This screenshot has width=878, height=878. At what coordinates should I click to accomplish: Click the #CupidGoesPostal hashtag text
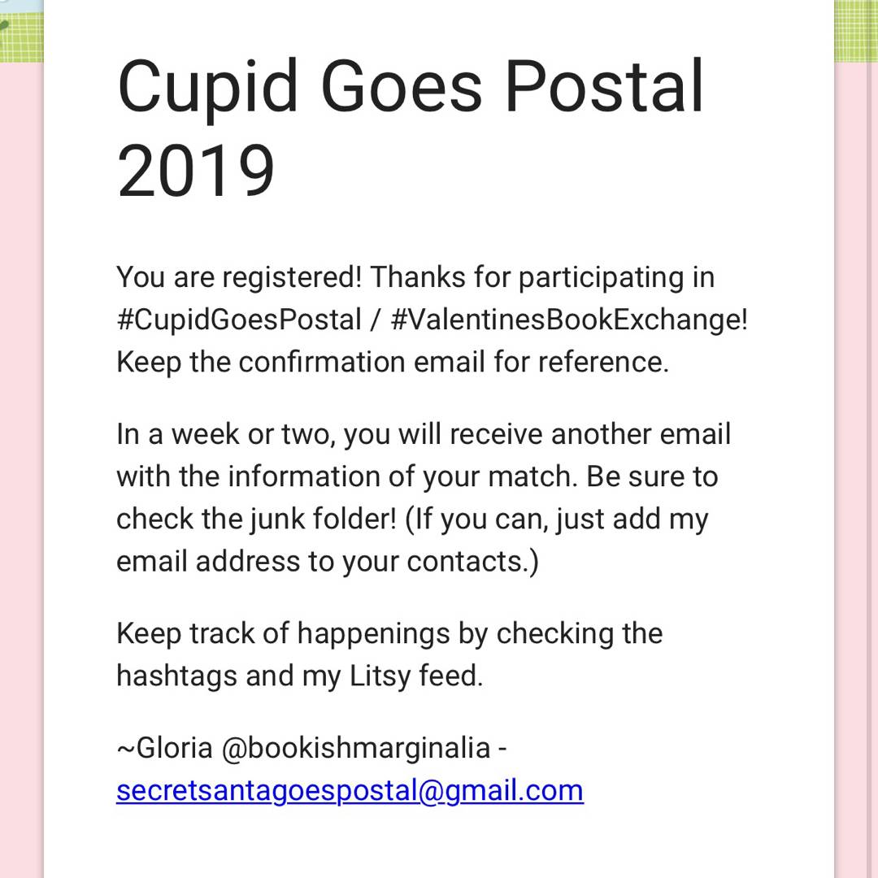pos(238,319)
